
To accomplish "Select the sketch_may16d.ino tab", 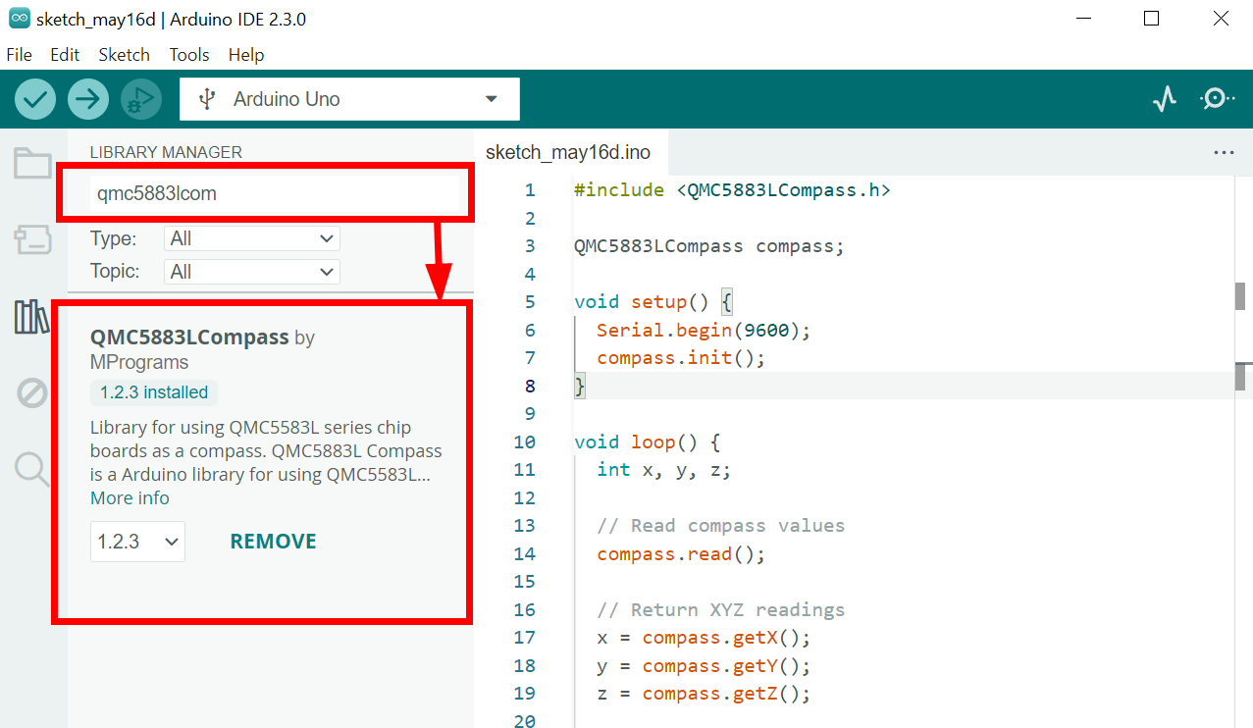I will (568, 152).
